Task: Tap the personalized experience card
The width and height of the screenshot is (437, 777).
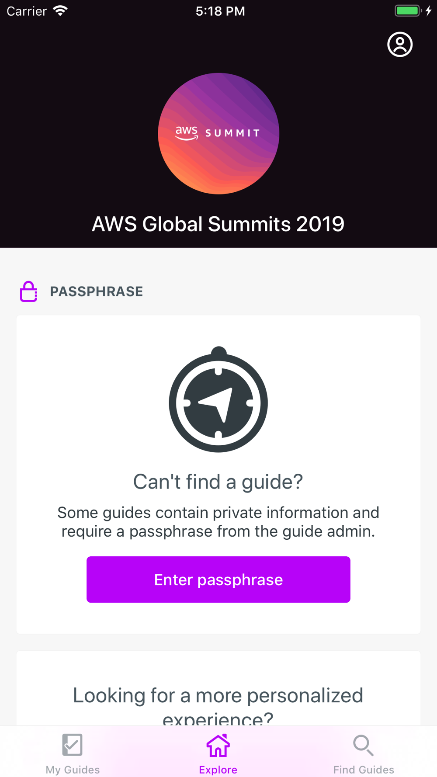Action: click(x=218, y=689)
